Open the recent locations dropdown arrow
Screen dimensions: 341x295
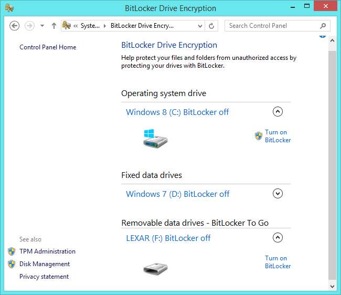coord(42,26)
